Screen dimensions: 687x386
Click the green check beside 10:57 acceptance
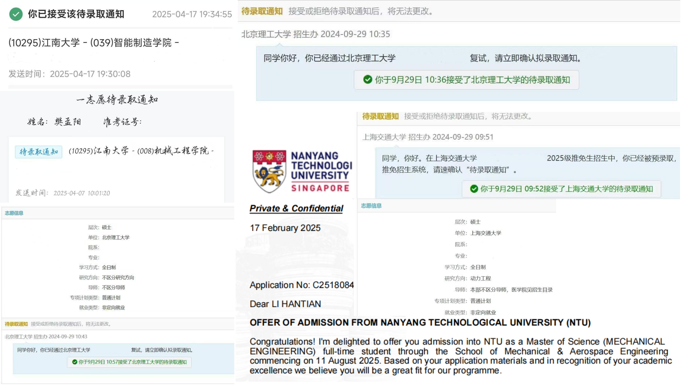pos(75,362)
